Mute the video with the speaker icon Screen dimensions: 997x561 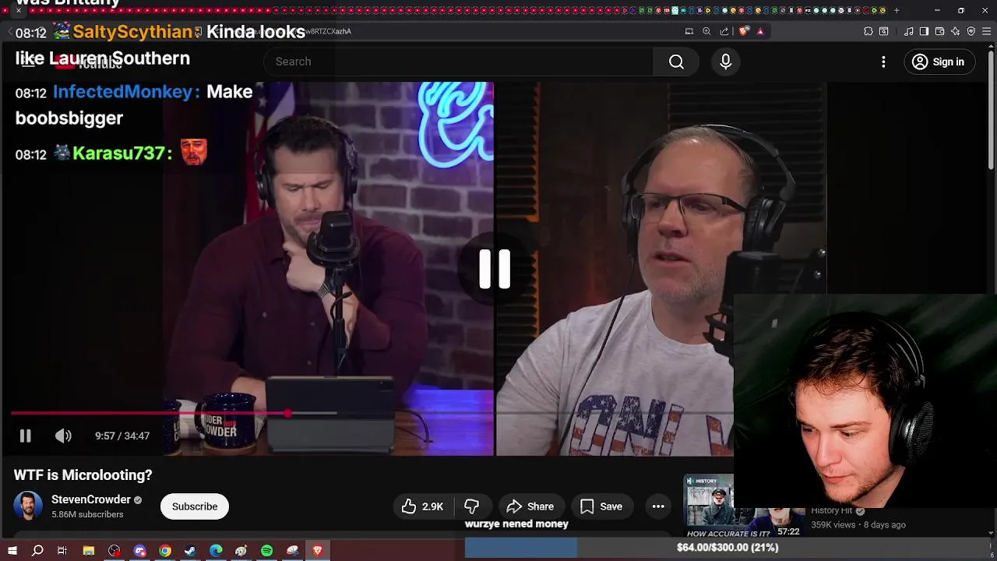[63, 436]
